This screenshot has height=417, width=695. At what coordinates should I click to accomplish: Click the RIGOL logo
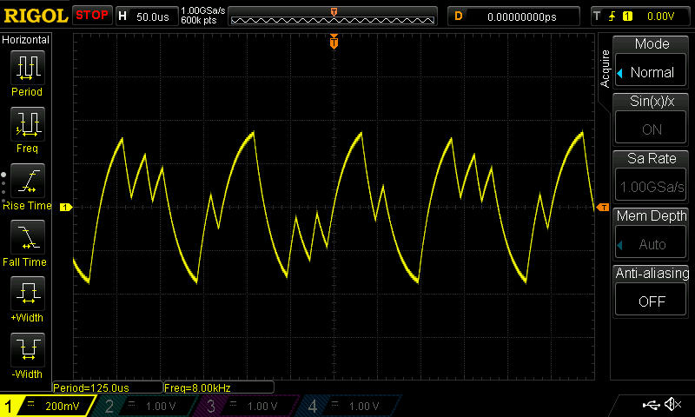36,16
